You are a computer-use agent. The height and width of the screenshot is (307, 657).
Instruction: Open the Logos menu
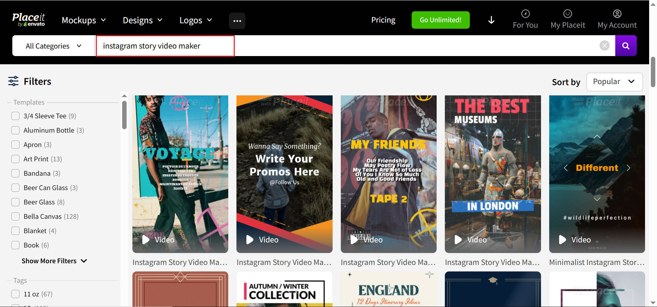pos(196,21)
